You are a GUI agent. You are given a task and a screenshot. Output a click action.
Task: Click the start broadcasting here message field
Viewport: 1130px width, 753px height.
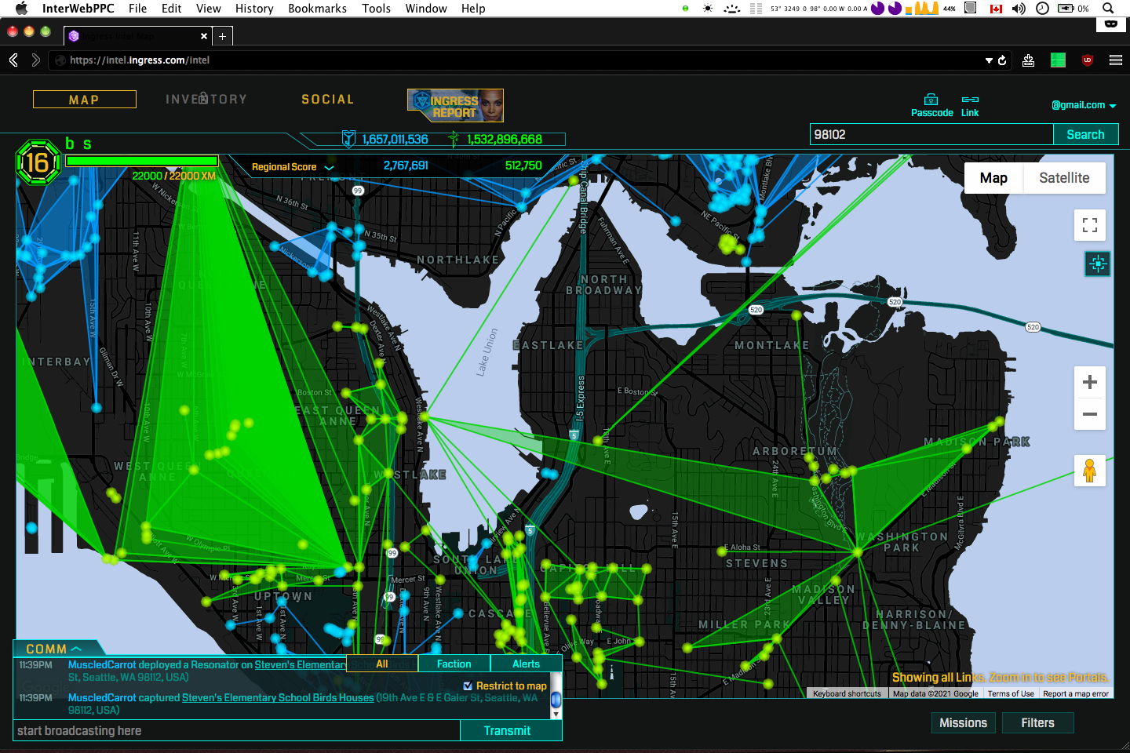[x=236, y=730]
